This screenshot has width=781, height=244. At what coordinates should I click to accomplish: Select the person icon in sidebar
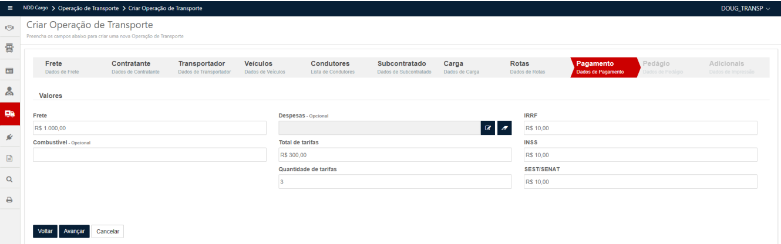click(9, 91)
